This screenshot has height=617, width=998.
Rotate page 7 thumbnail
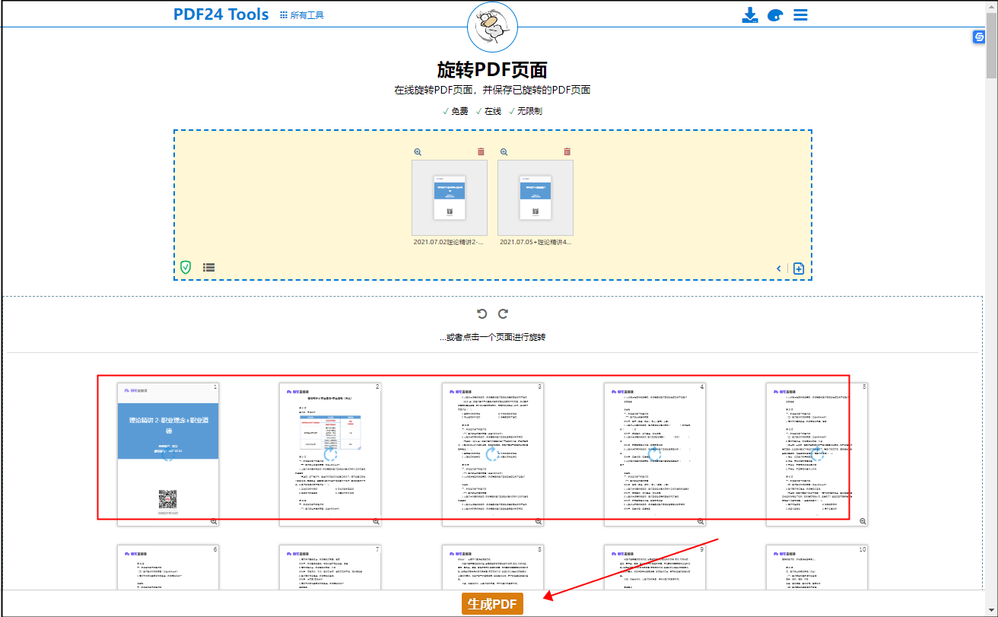pos(330,567)
